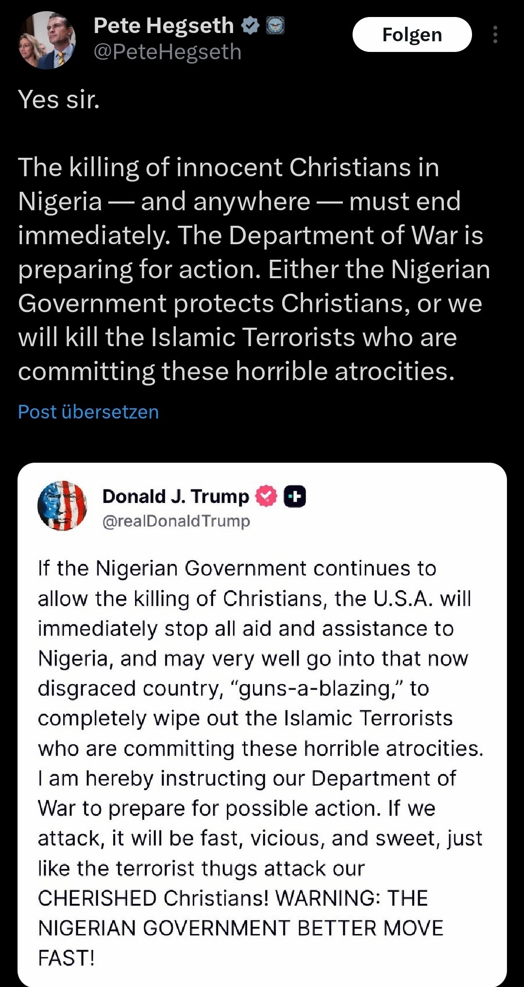Tap the @realDonaldTrump handle
The image size is (524, 987).
176,521
